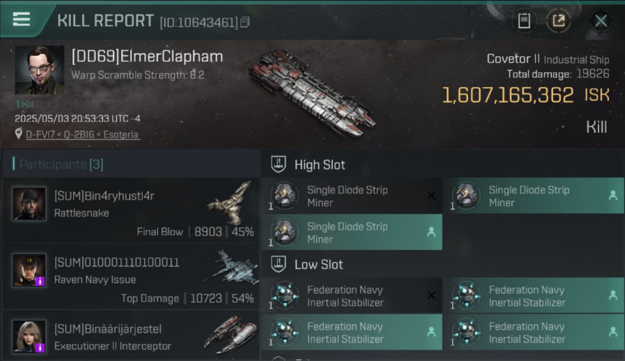
Task: Copy the kill report ID
Action: coord(245,22)
